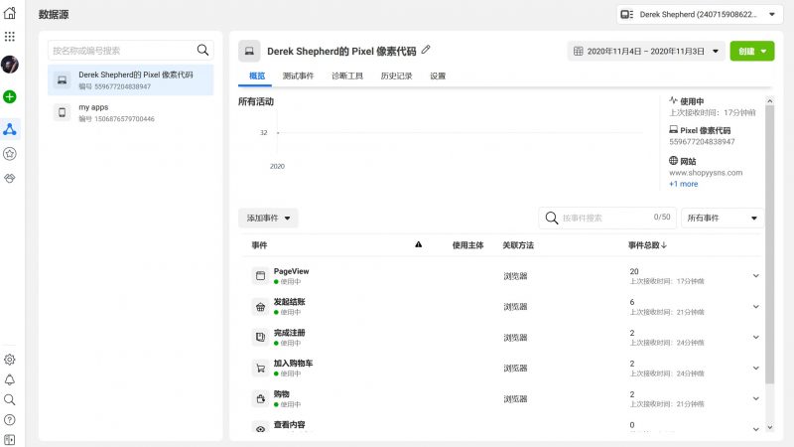Viewport: 794px width, 447px height.
Task: Click scrollbar down arrow in events panel
Action: (770, 428)
